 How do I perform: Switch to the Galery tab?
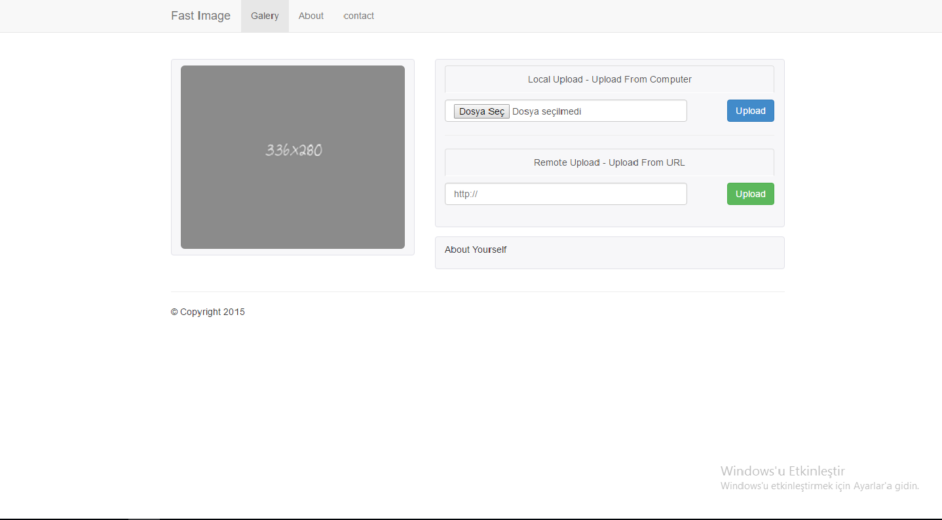point(265,16)
